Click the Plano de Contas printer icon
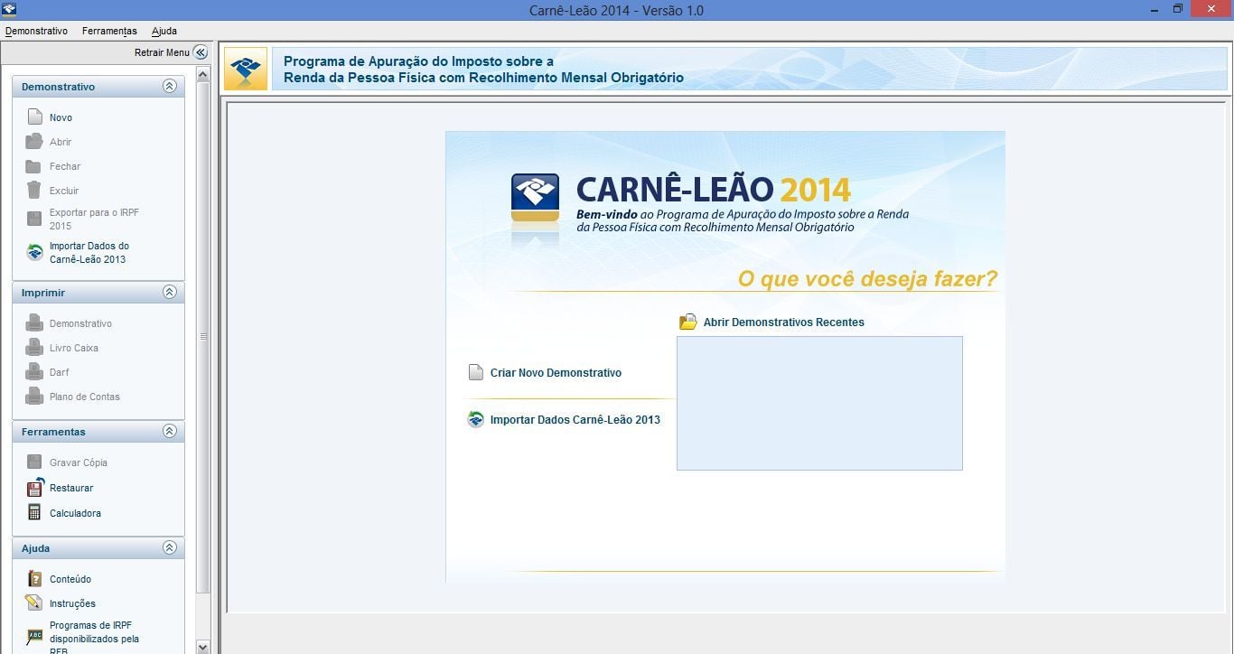 tap(34, 396)
